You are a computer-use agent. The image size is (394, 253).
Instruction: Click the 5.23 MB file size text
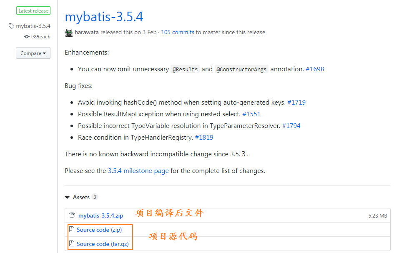coord(378,216)
